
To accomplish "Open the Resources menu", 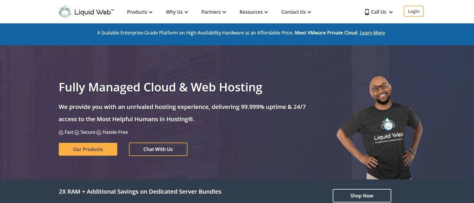I will click(254, 12).
